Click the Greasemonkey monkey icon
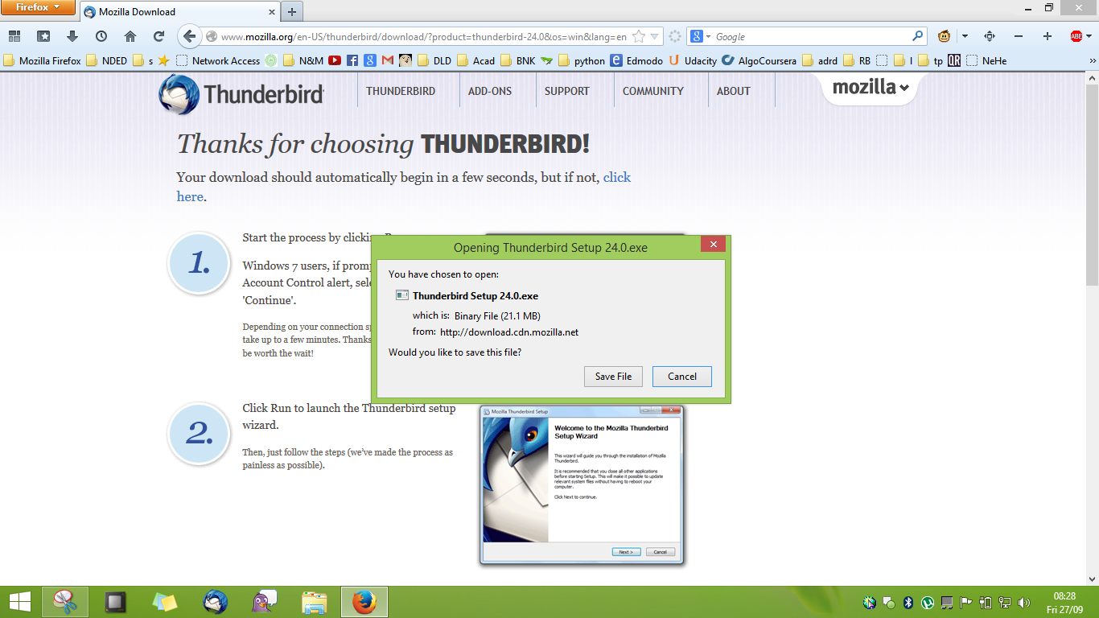The height and width of the screenshot is (618, 1099). (x=944, y=36)
